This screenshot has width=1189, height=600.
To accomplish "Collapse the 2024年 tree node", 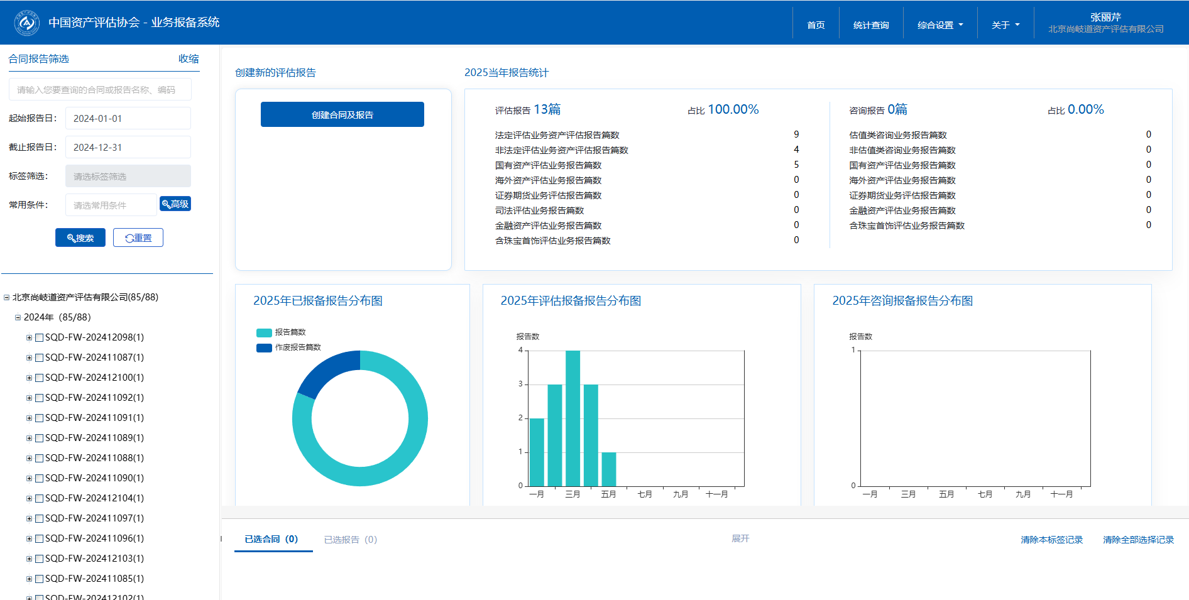I will (x=18, y=318).
